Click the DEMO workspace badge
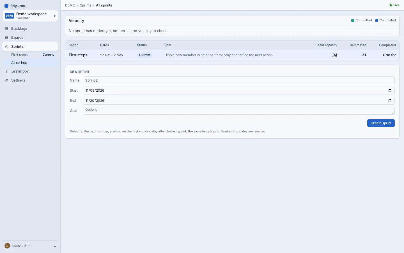 tap(10, 16)
